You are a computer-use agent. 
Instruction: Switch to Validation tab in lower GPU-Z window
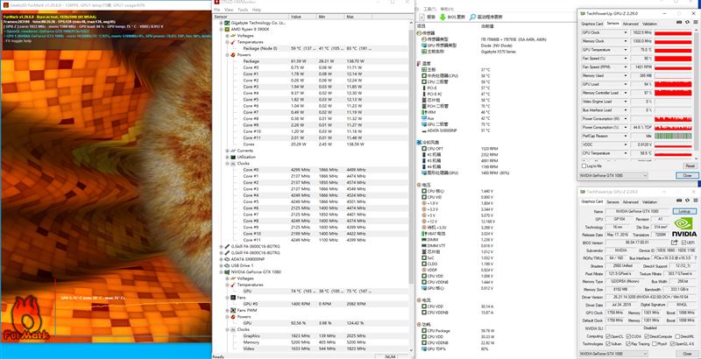(x=650, y=201)
